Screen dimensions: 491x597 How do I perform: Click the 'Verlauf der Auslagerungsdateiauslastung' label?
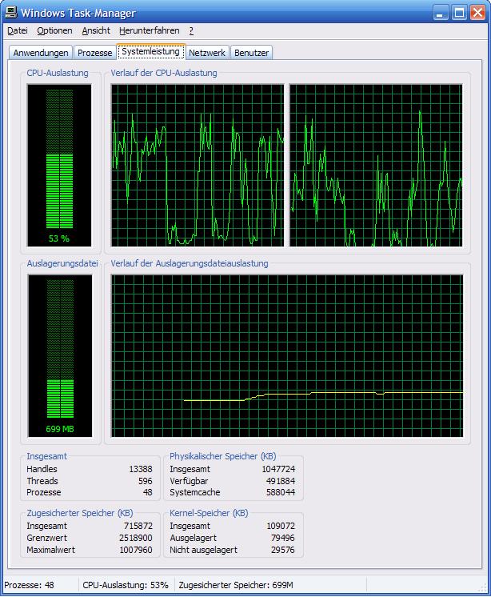190,263
